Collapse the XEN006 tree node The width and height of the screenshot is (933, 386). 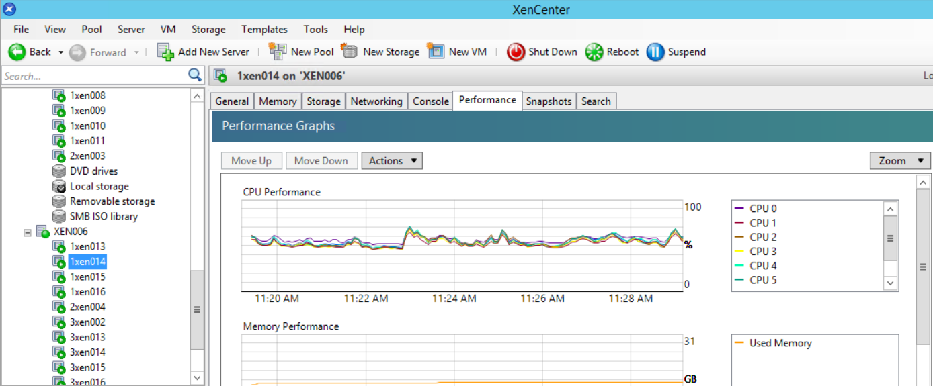point(28,232)
